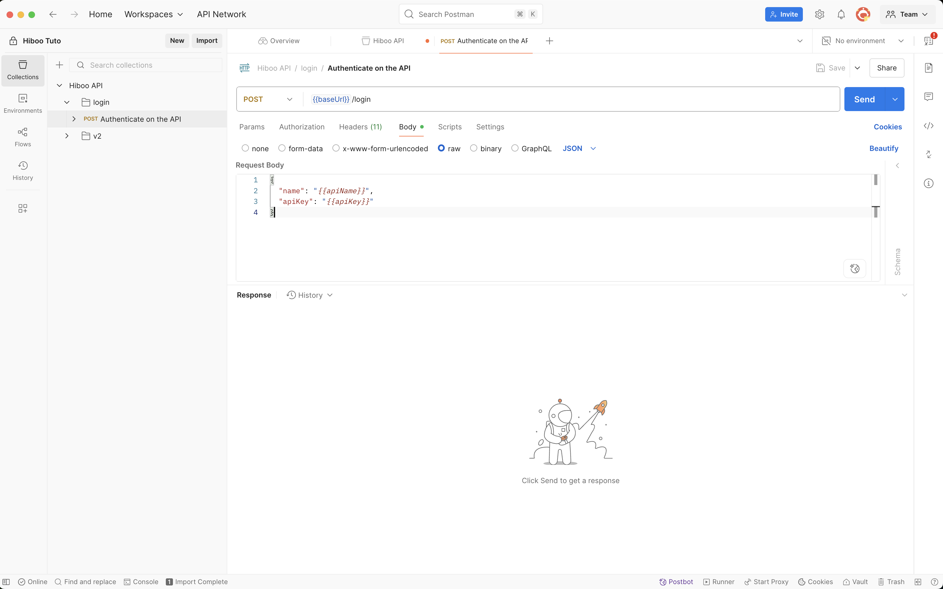Click the Send button

(x=864, y=99)
